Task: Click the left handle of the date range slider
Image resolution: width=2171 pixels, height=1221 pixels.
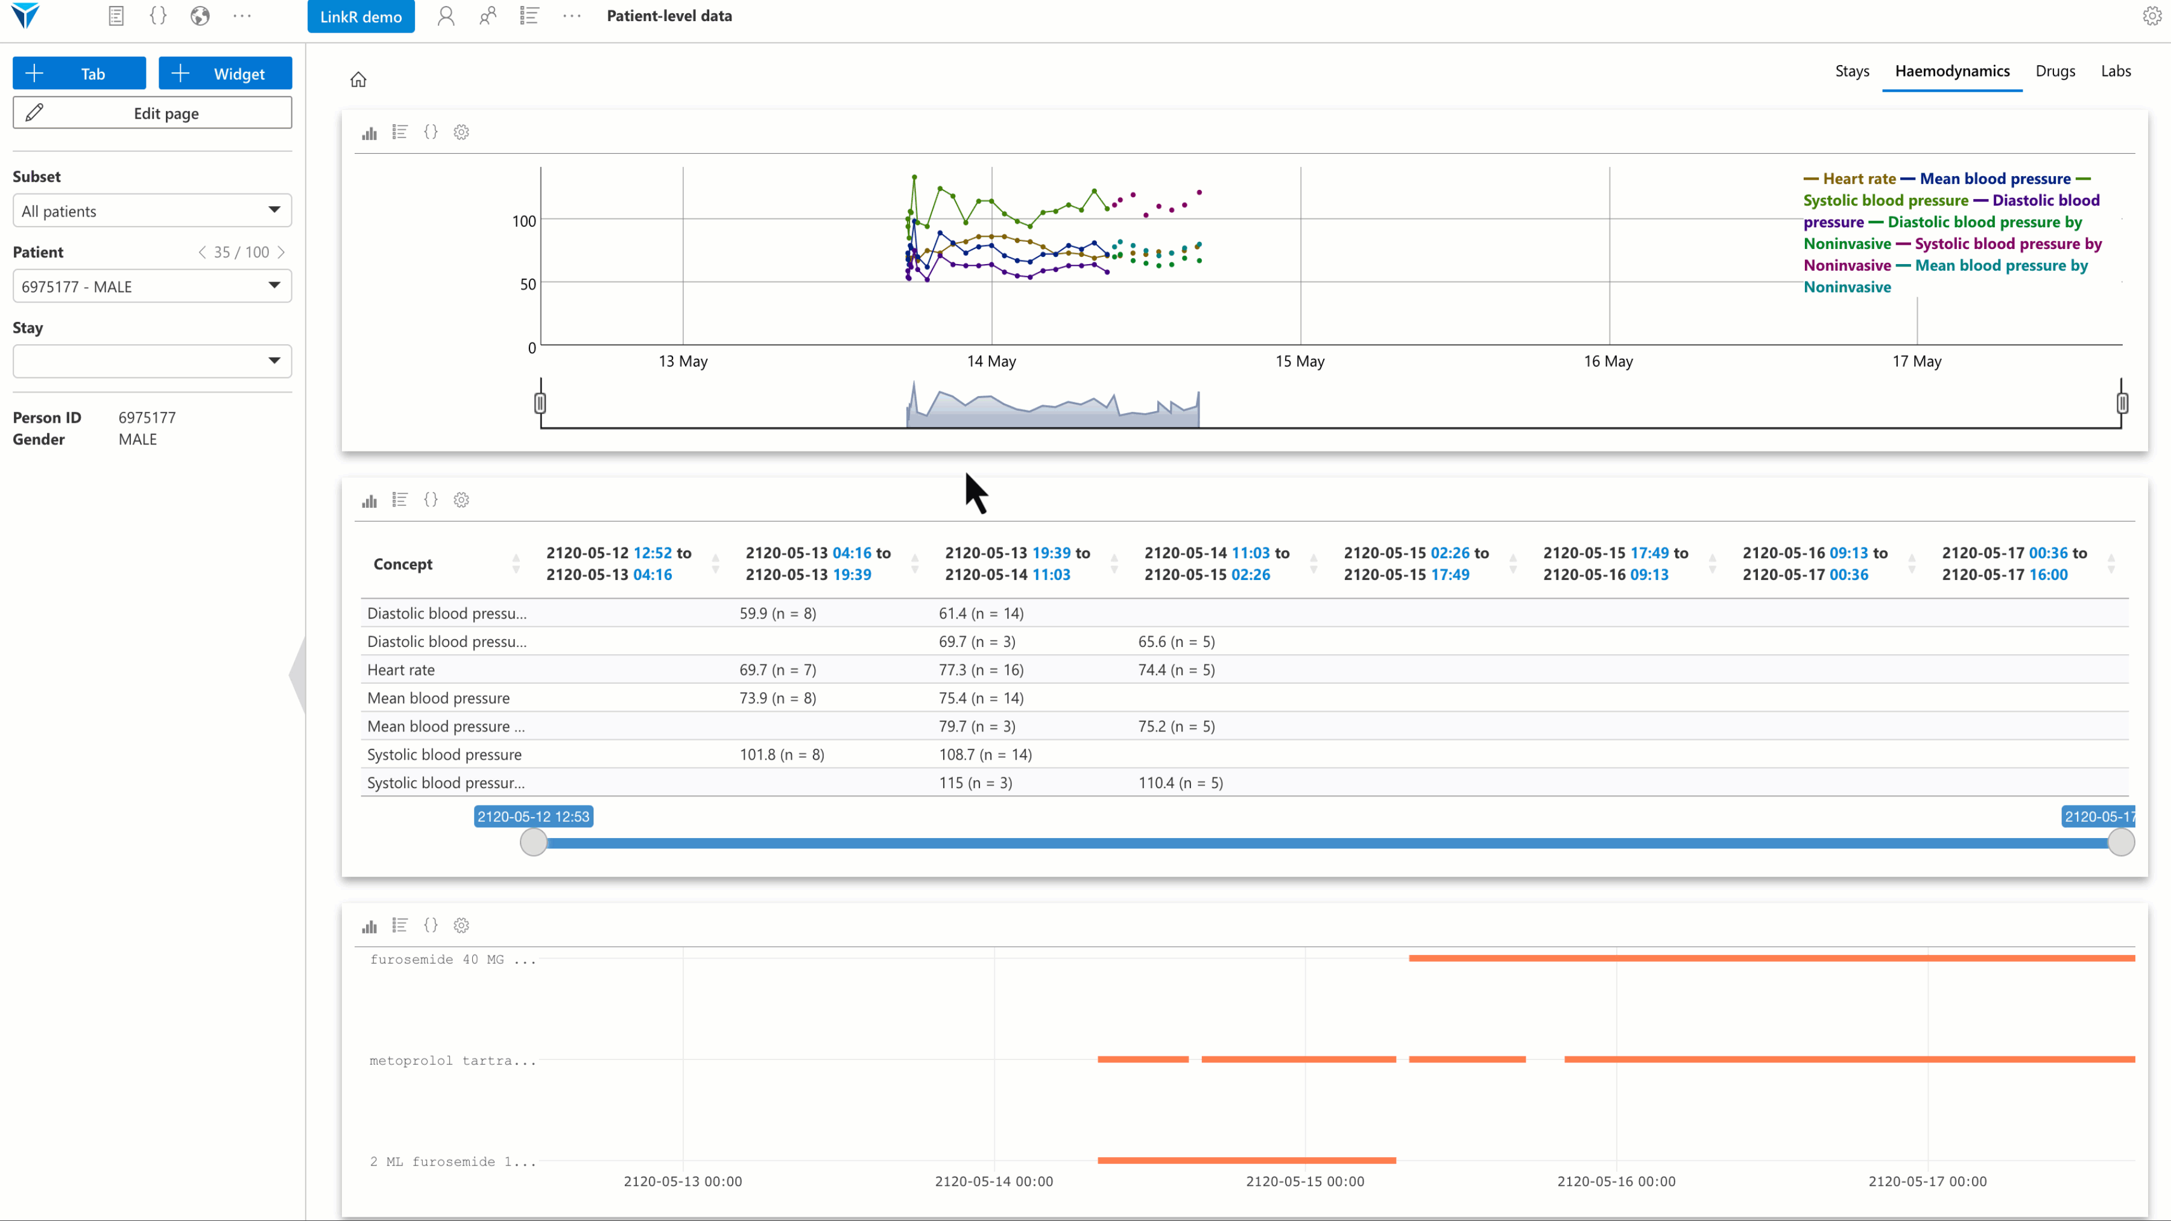Action: tap(532, 842)
